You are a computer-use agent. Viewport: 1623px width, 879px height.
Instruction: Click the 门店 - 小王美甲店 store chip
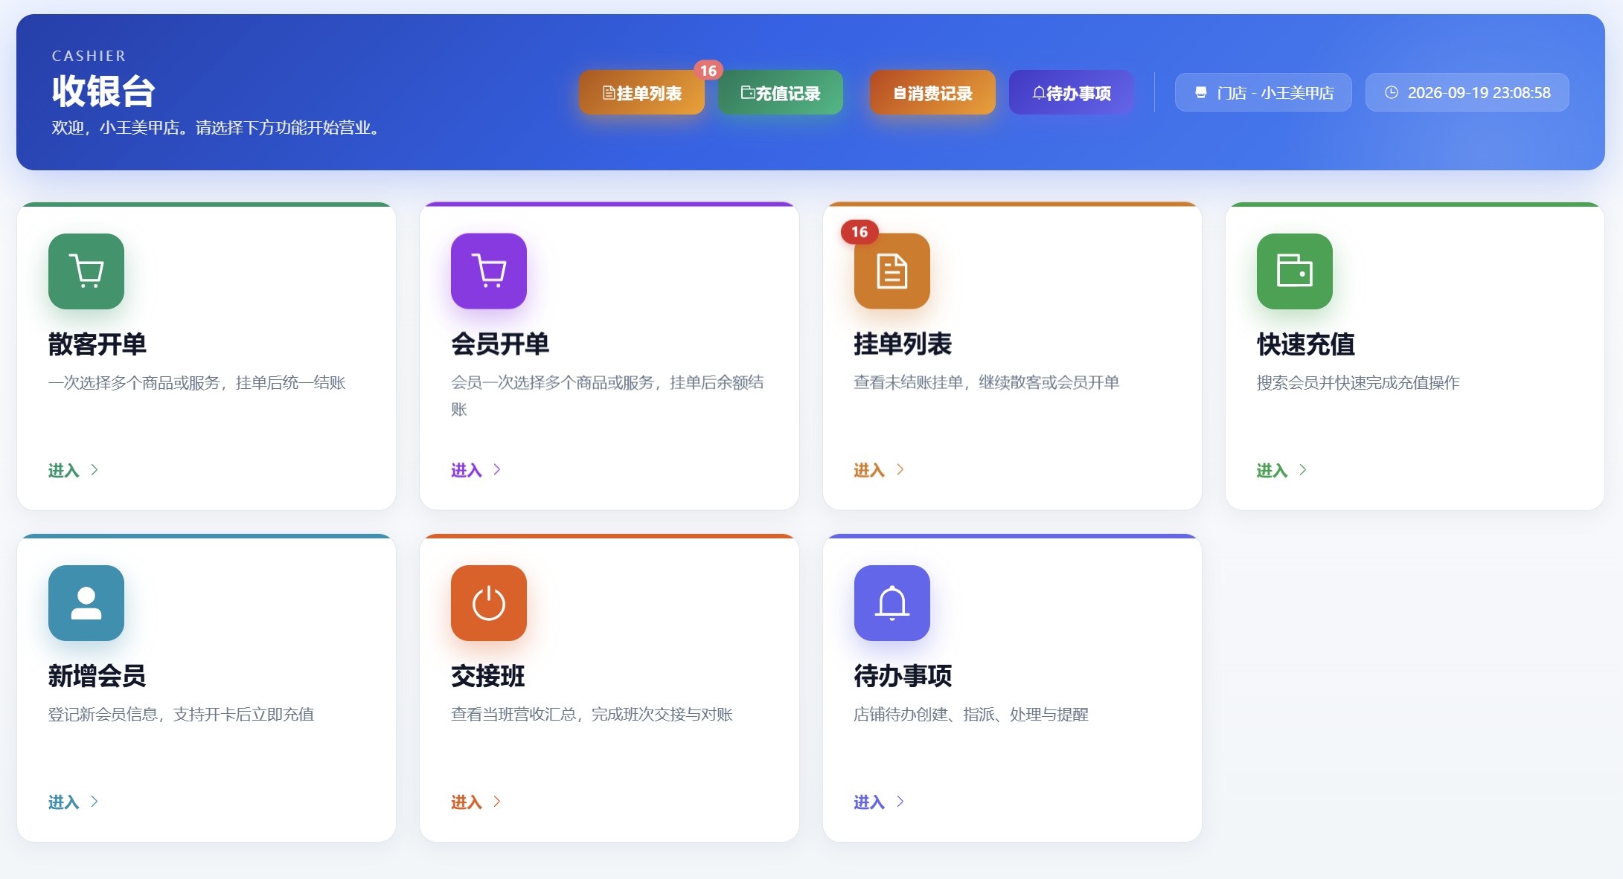tap(1263, 93)
